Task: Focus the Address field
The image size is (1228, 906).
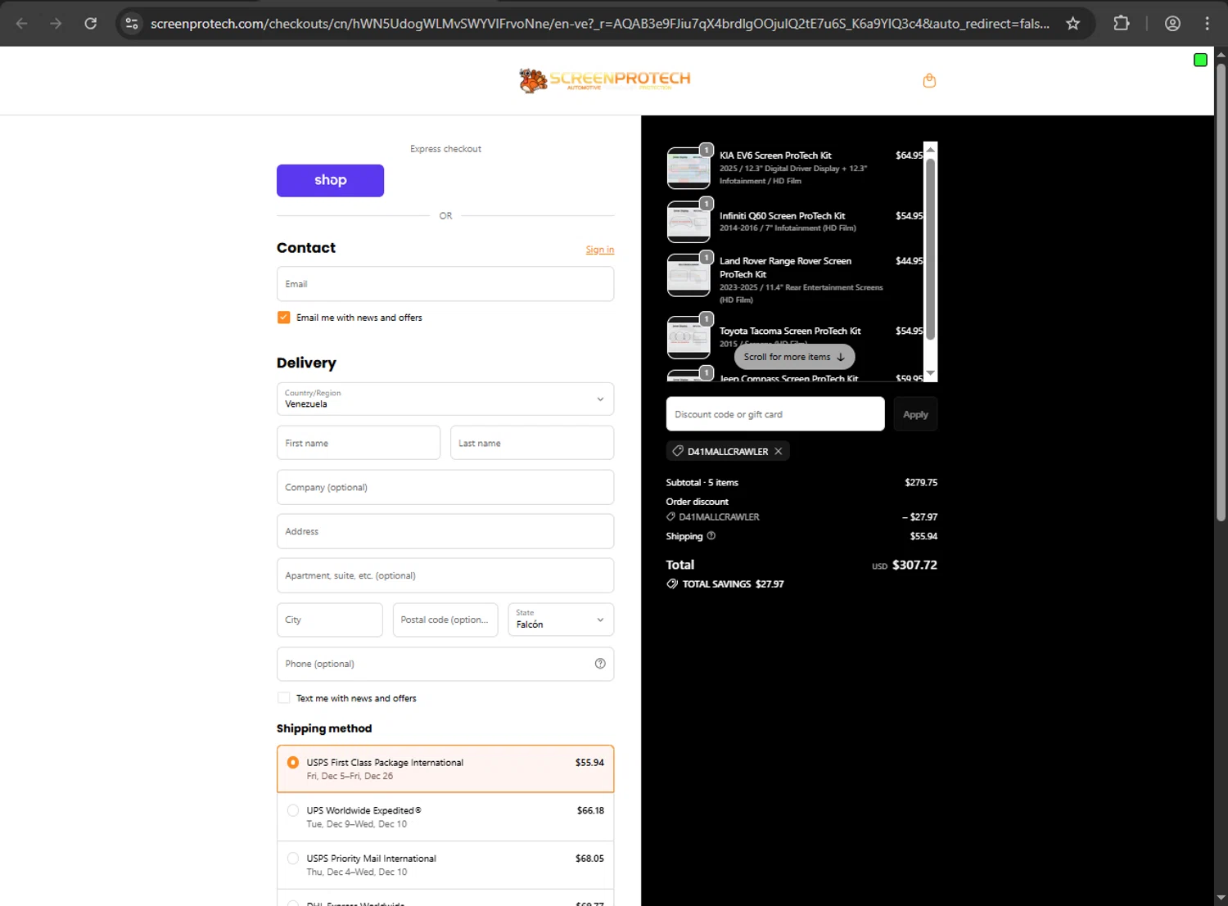Action: (445, 531)
